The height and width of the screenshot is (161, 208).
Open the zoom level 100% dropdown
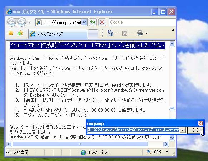pos(167,152)
